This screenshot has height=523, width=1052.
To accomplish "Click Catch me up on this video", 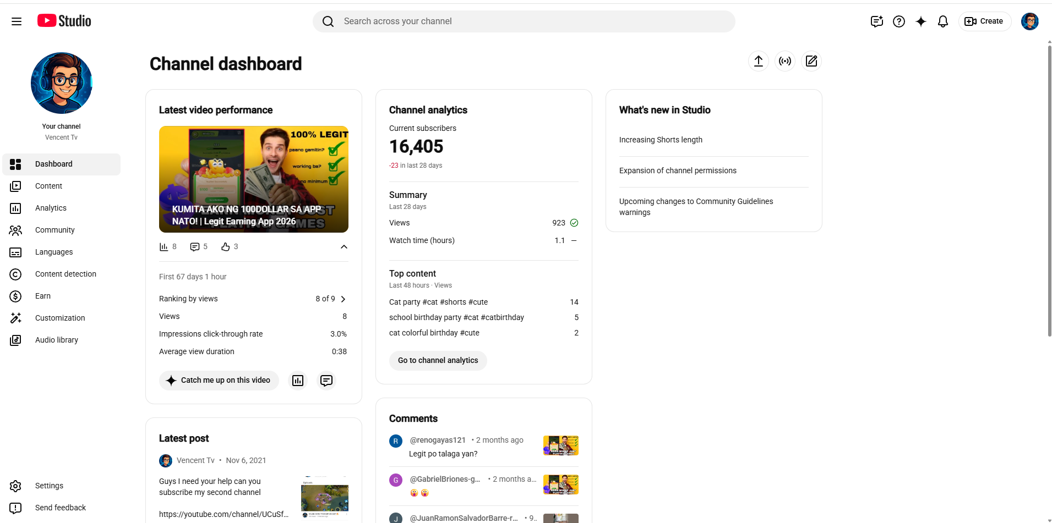I will pos(219,381).
